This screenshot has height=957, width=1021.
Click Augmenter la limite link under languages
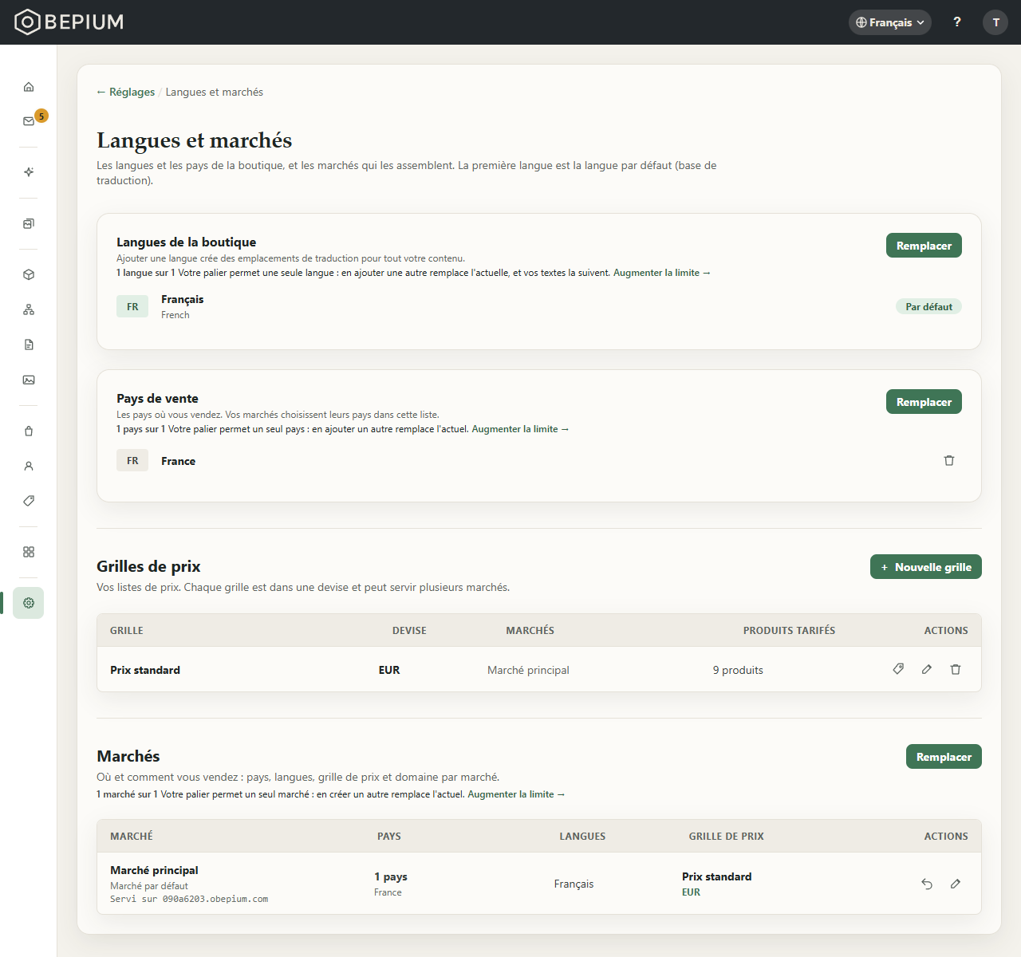coord(662,273)
